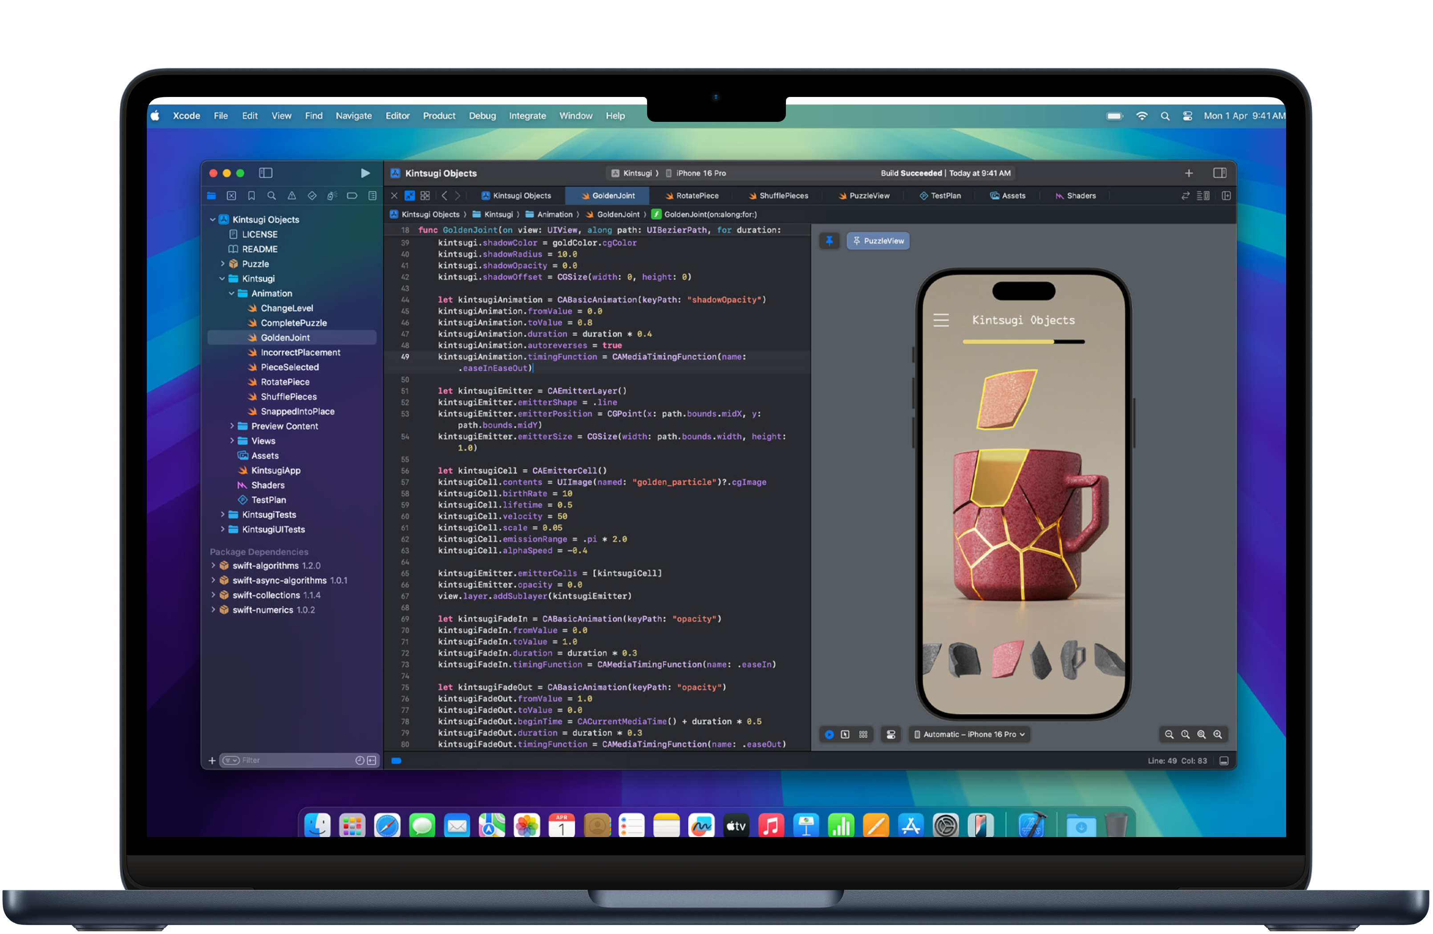Image resolution: width=1433 pixels, height=934 pixels.
Task: Open the Test navigator diamond icon
Action: pos(312,196)
